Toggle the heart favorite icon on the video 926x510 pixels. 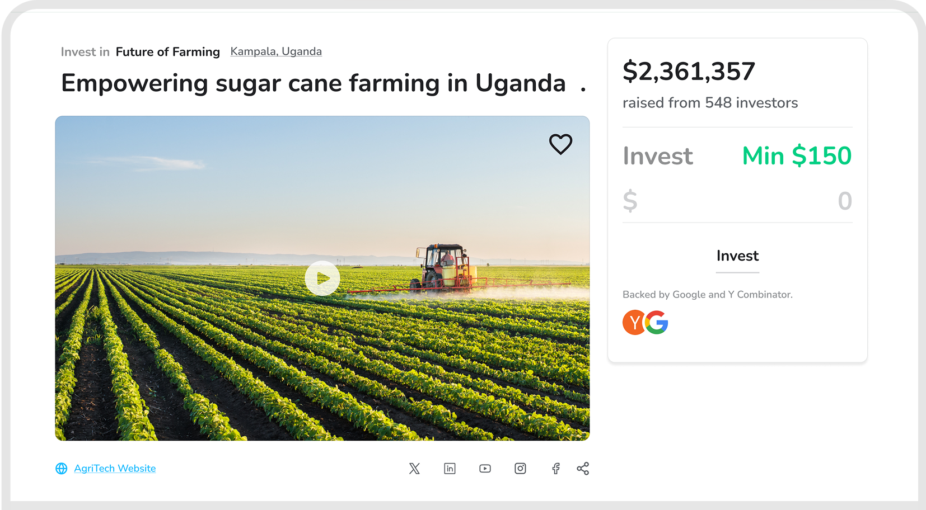coord(560,144)
